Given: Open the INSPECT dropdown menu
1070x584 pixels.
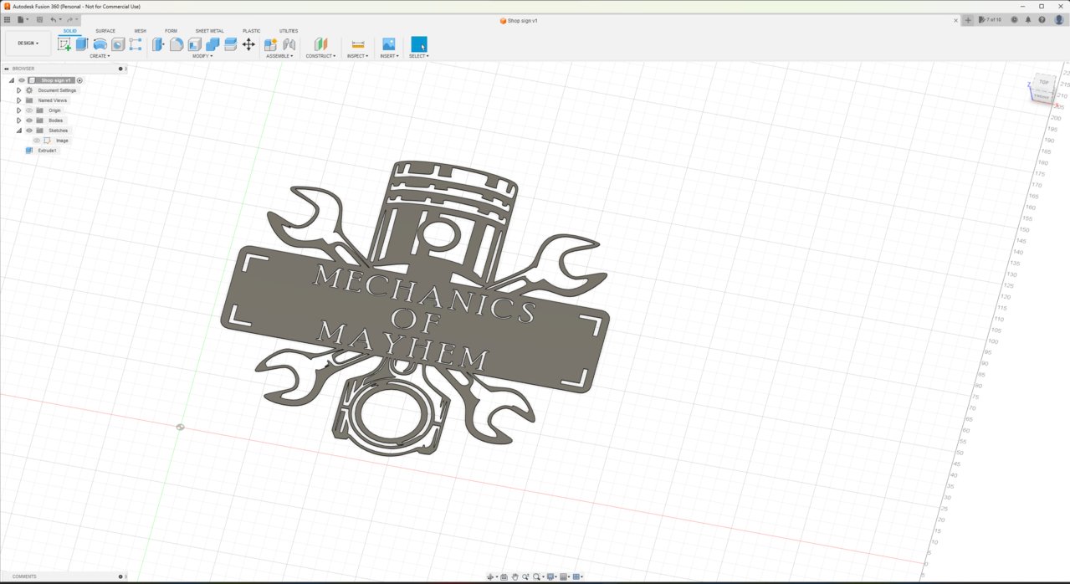Looking at the screenshot, I should click(x=357, y=56).
